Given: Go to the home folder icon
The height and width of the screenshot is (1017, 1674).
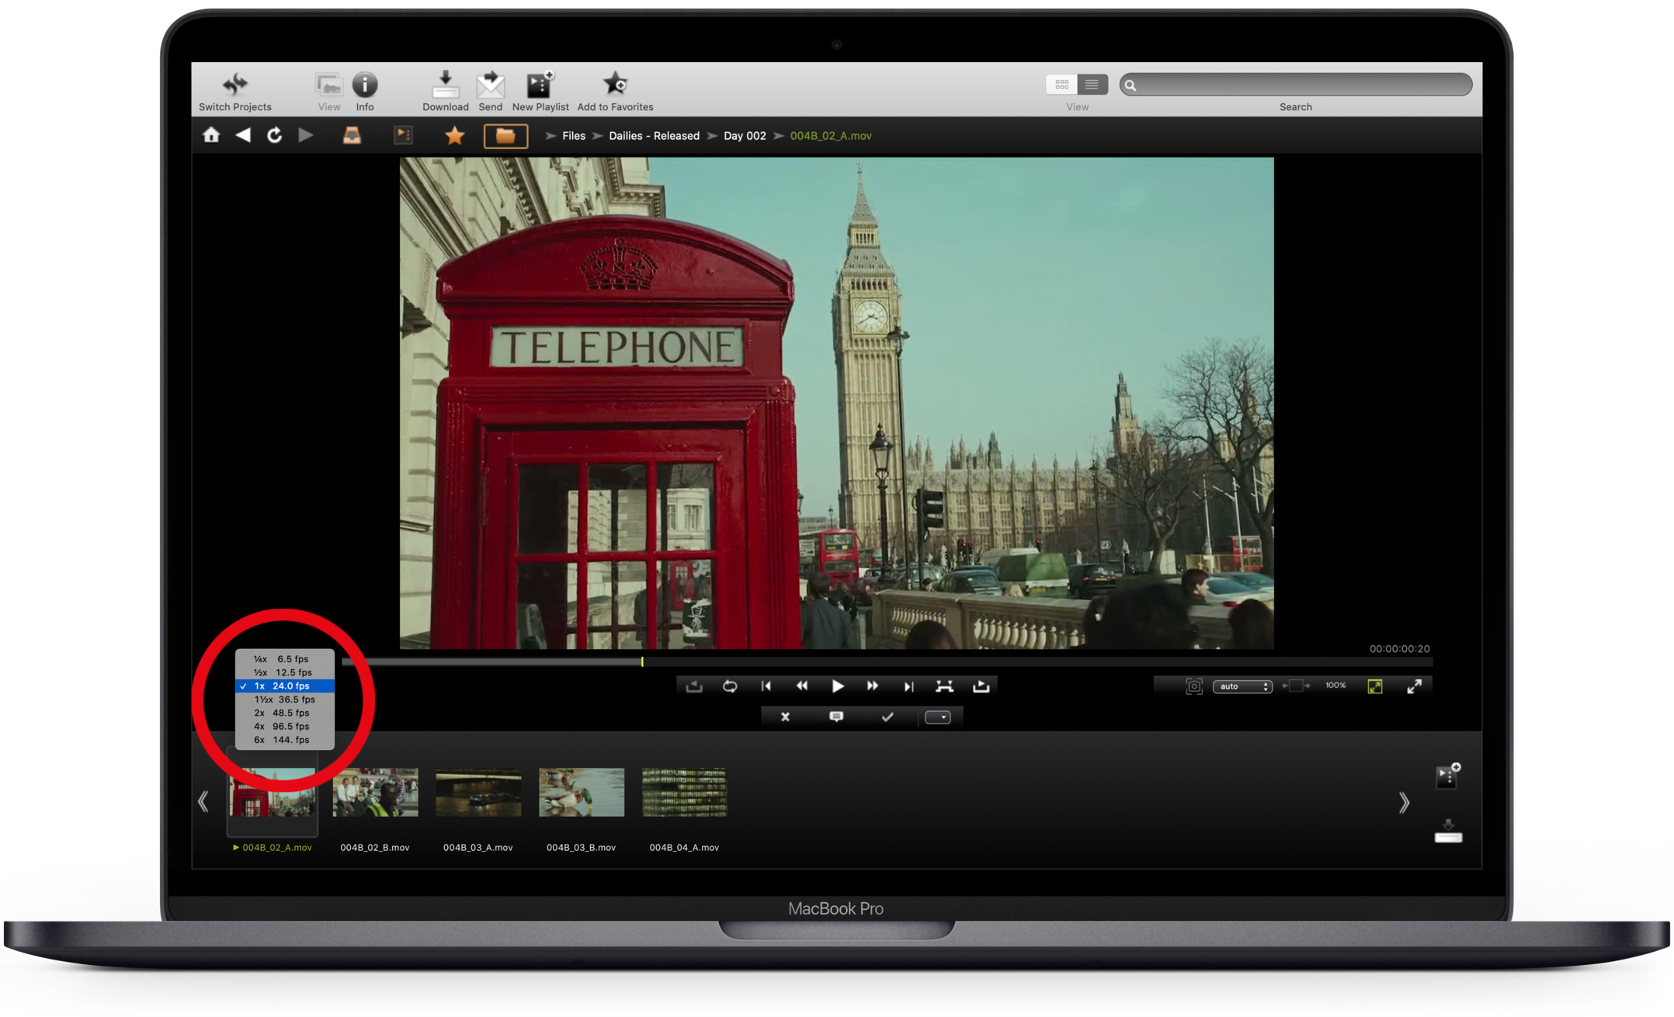Looking at the screenshot, I should click(x=211, y=135).
